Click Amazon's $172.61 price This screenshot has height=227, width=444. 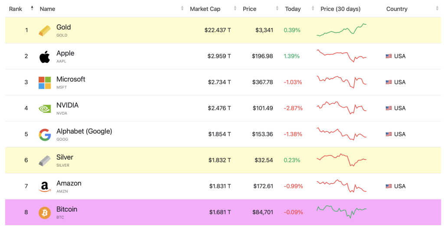(263, 186)
